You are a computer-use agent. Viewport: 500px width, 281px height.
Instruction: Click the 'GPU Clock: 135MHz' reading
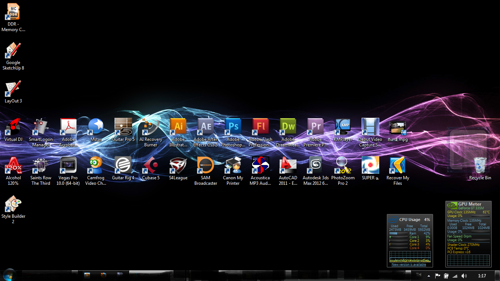pyautogui.click(x=461, y=212)
